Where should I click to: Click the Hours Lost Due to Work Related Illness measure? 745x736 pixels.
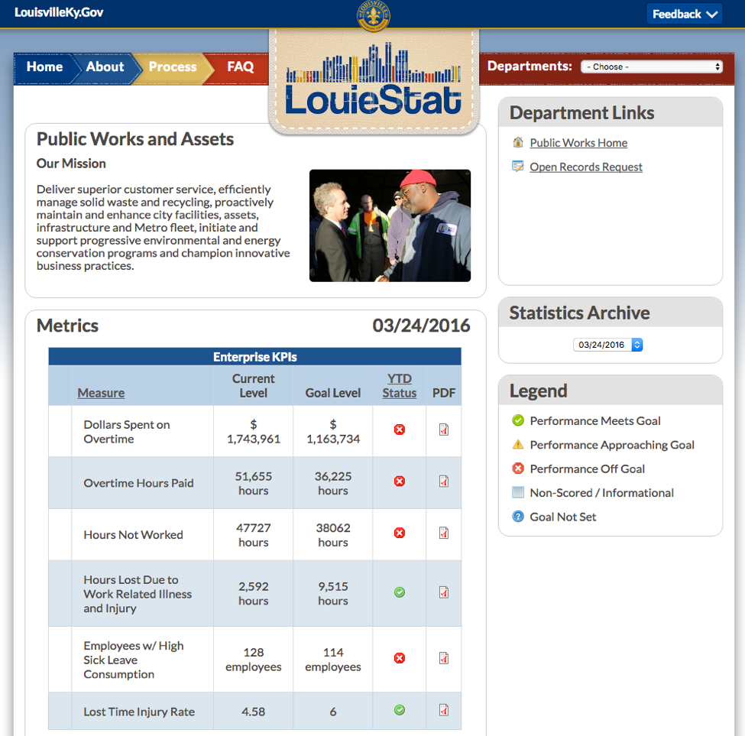click(138, 594)
